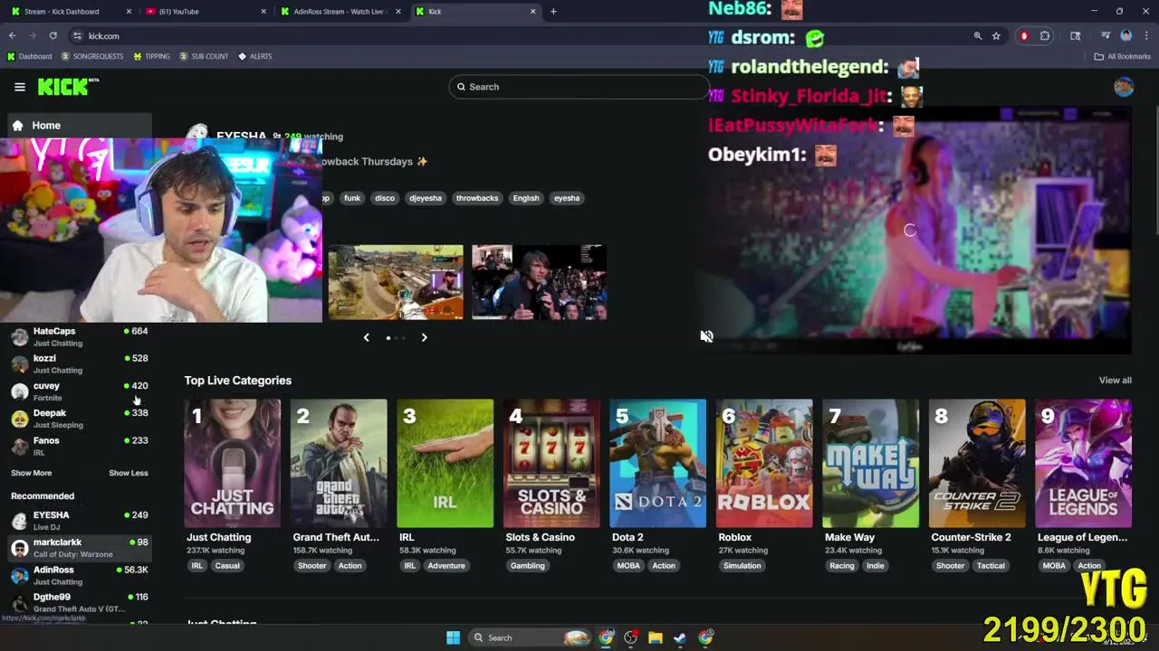Screen dimensions: 1159x651
Task: Open the SONGREQUESTS bookmark
Action: [x=91, y=56]
